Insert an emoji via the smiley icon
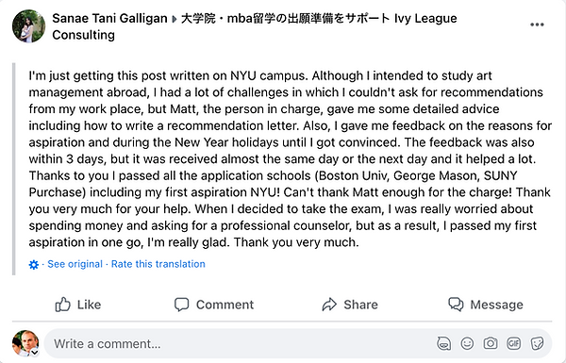The width and height of the screenshot is (566, 363). tap(467, 343)
